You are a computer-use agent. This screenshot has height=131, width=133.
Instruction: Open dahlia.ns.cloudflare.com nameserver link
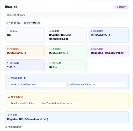point(82,84)
